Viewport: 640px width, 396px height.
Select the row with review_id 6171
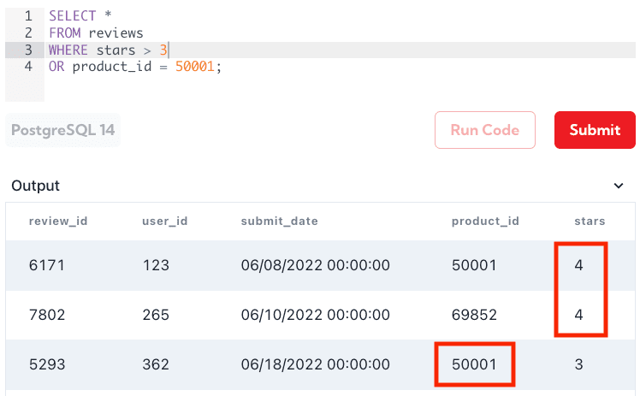click(x=320, y=265)
